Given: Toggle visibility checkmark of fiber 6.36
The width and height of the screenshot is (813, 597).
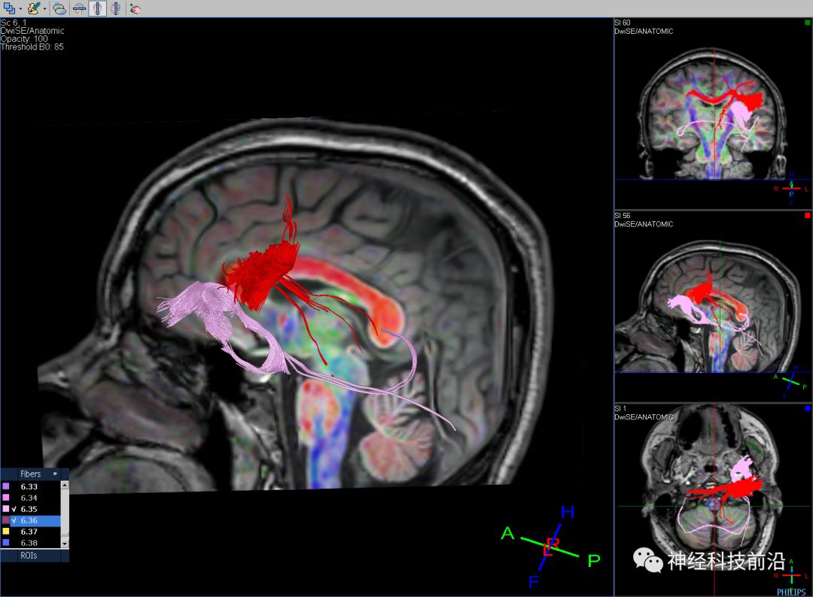Looking at the screenshot, I should 14,520.
